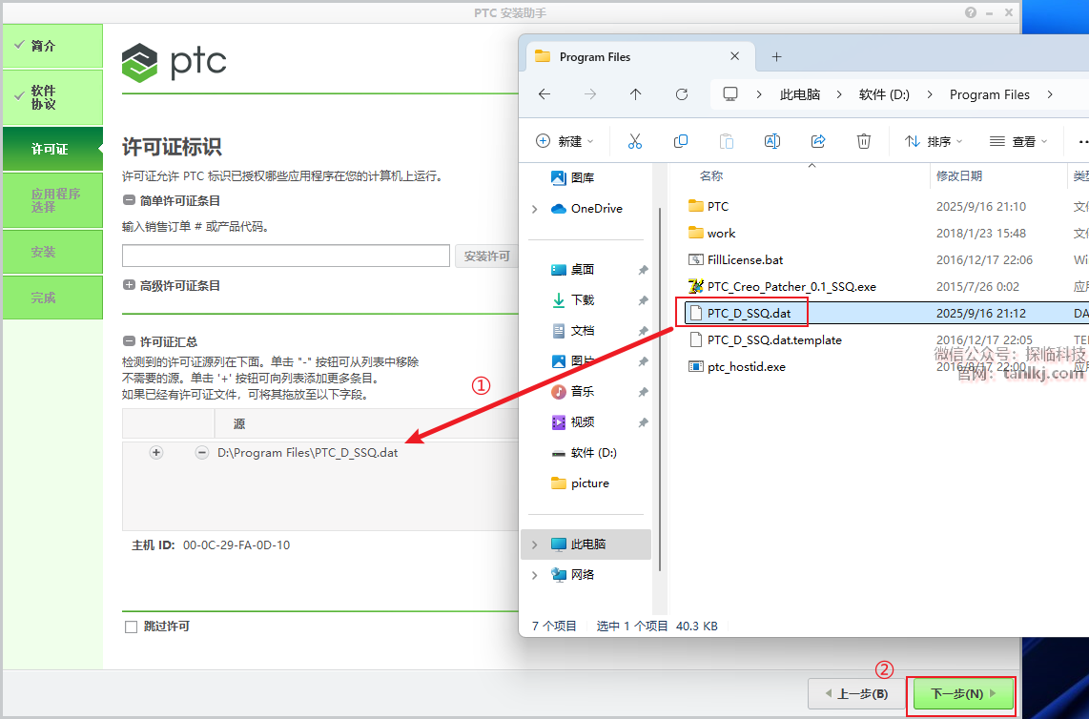Click the Share icon in Explorer toolbar
The image size is (1089, 719).
point(818,141)
